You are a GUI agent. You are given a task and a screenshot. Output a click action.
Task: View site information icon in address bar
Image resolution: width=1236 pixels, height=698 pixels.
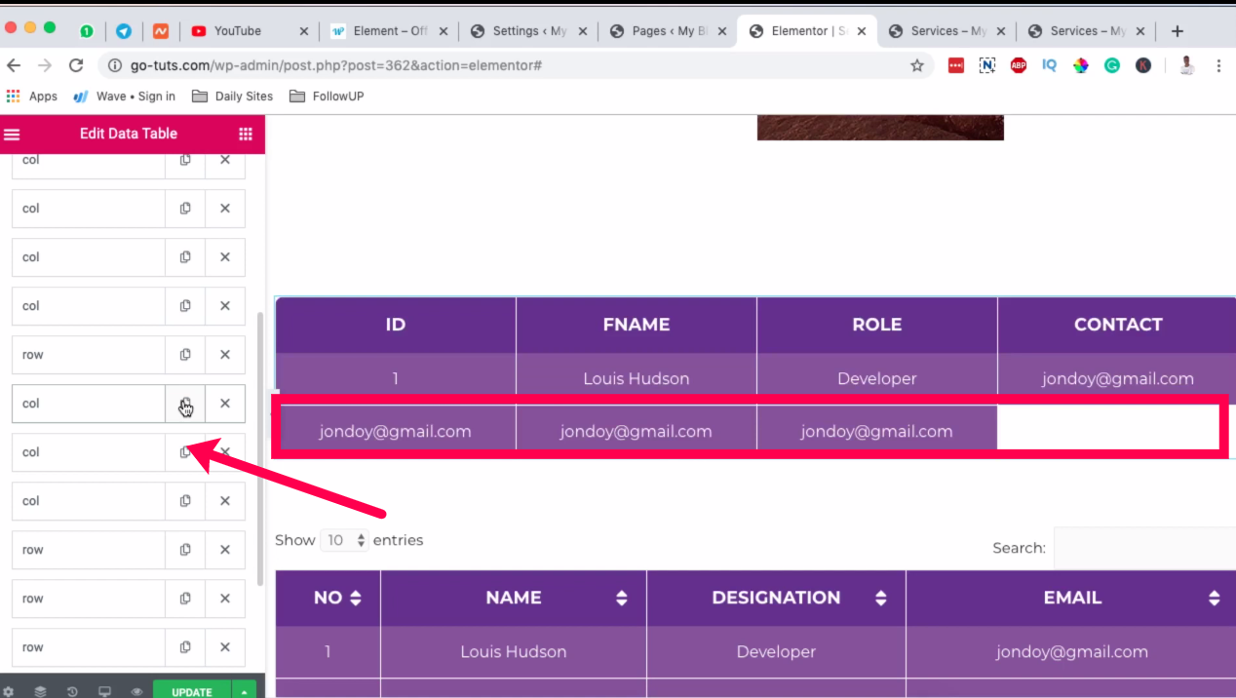[115, 65]
